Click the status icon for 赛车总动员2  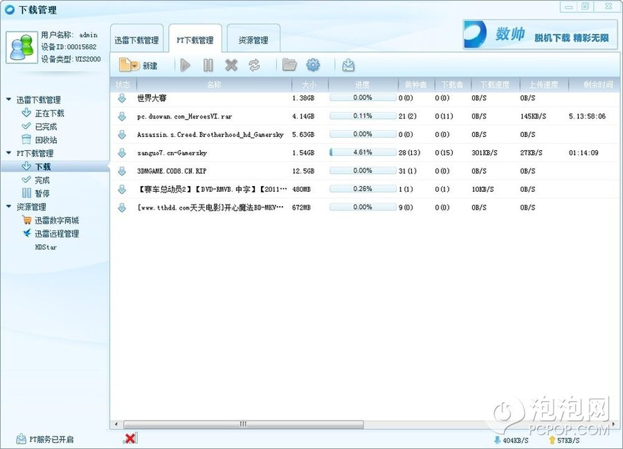coord(122,189)
